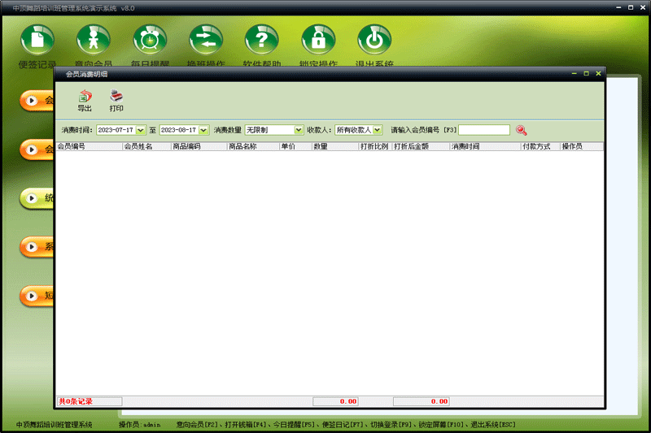Expand the 收款人 所有收款人 combo box
Image resolution: width=651 pixels, height=433 pixels.
pos(377,130)
